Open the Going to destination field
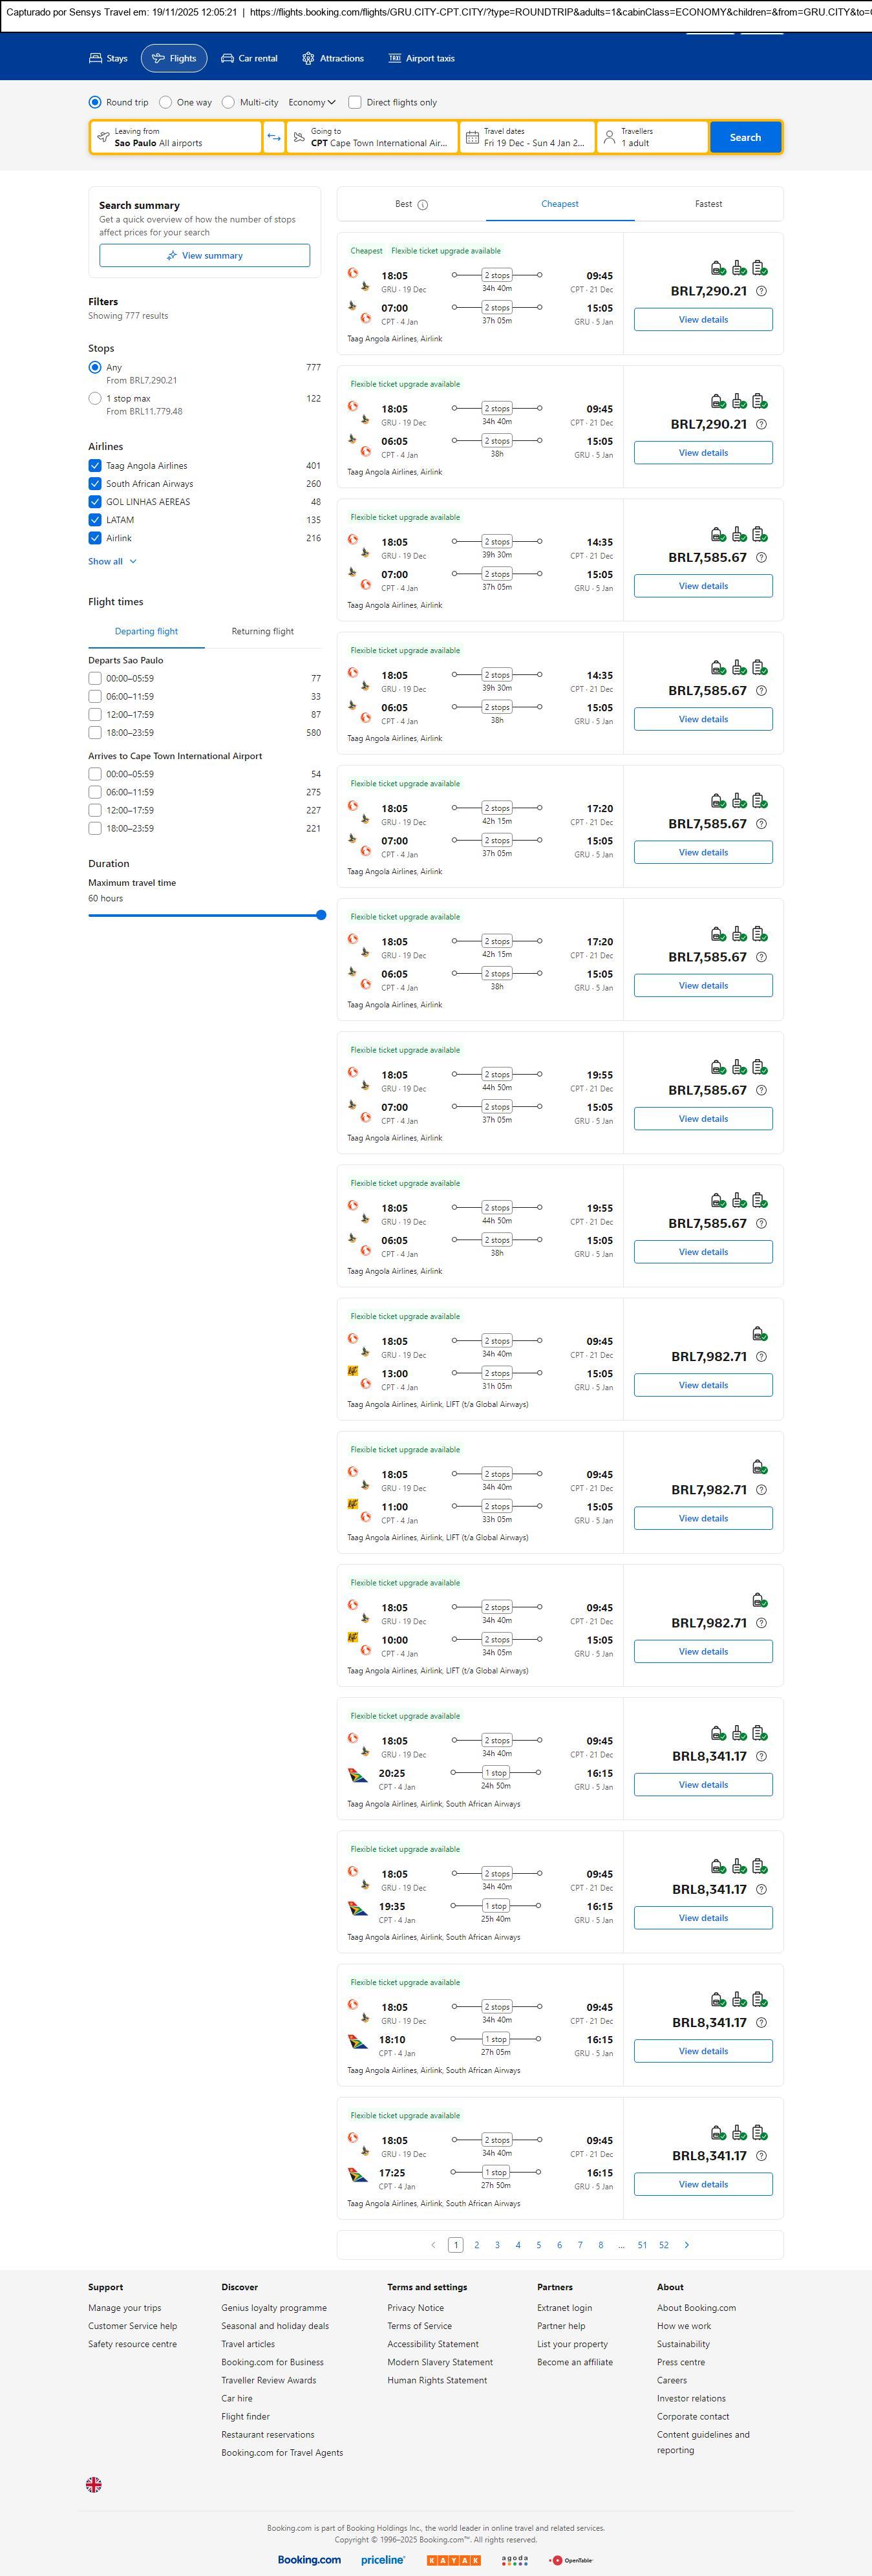The height and width of the screenshot is (2576, 872). point(372,137)
